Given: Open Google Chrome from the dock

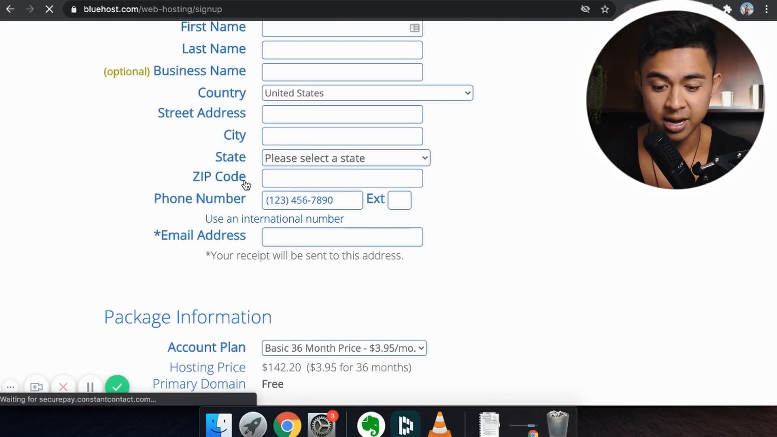Looking at the screenshot, I should tap(287, 425).
